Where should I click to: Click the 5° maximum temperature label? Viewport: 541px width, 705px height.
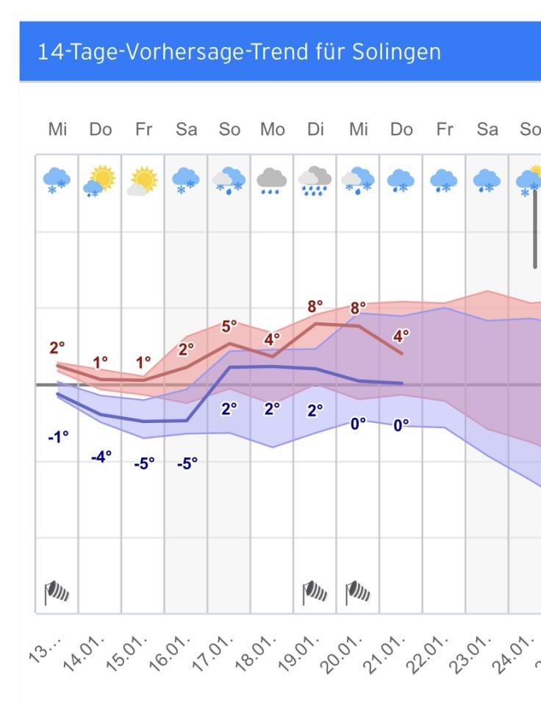(x=230, y=326)
